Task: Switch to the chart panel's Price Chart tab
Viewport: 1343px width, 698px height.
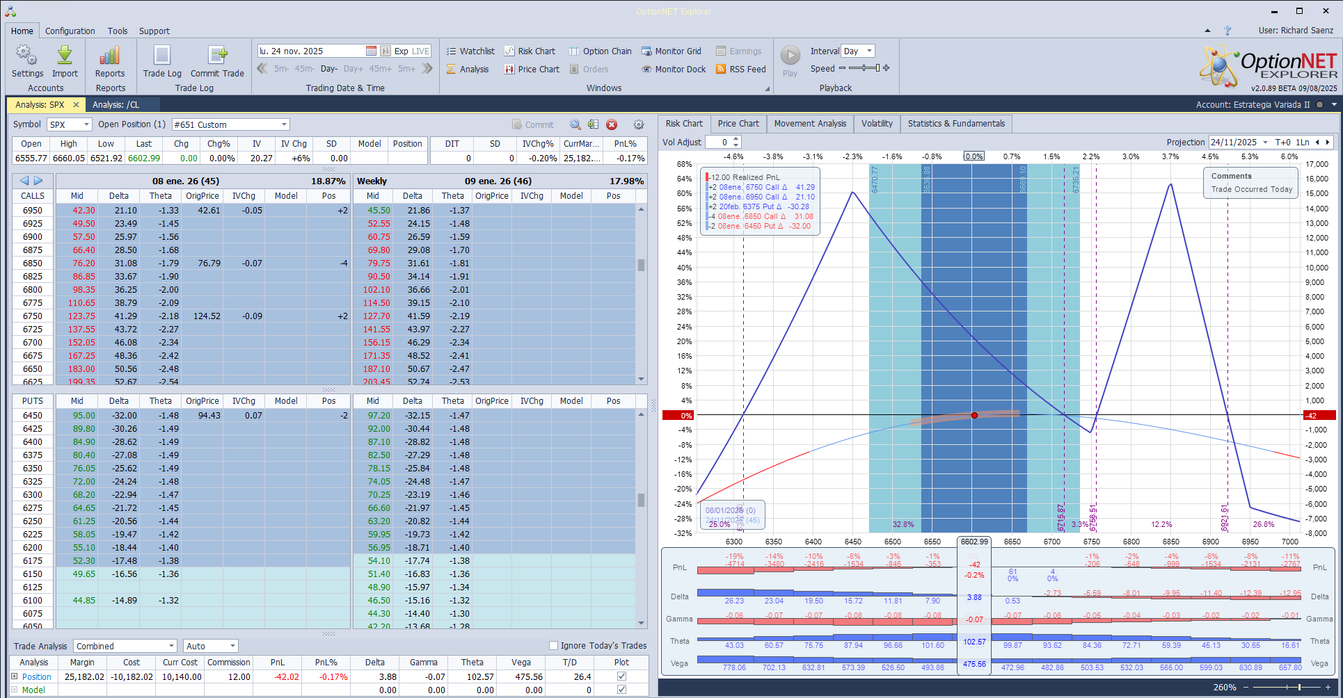Action: tap(738, 124)
